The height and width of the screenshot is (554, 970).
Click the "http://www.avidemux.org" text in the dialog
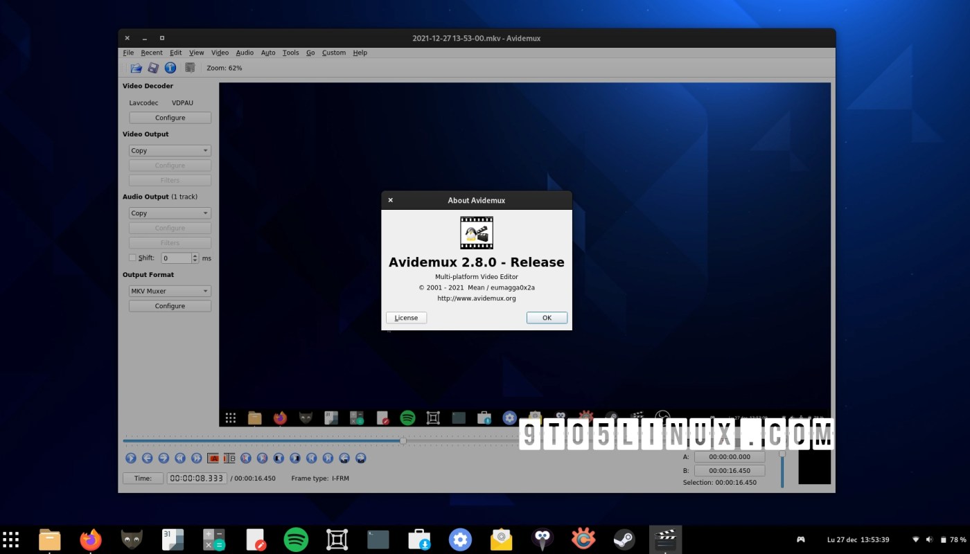click(x=477, y=298)
